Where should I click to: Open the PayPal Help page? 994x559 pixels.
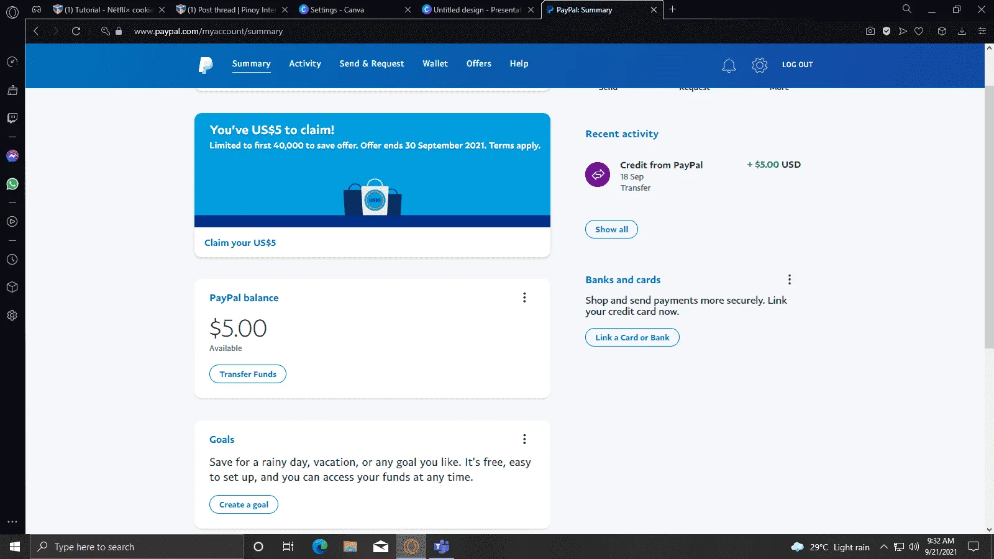click(x=519, y=63)
